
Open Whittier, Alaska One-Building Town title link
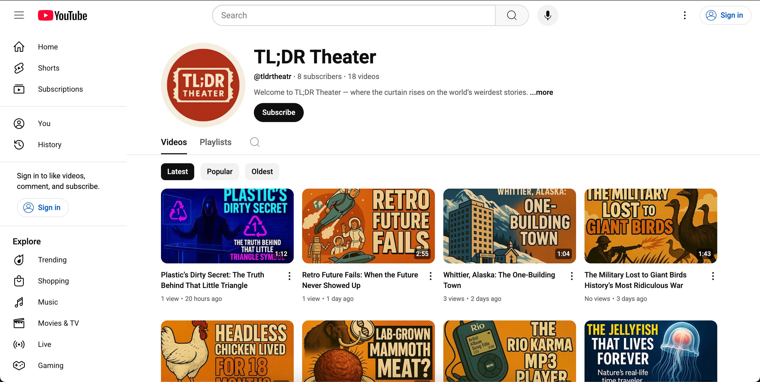click(x=499, y=280)
